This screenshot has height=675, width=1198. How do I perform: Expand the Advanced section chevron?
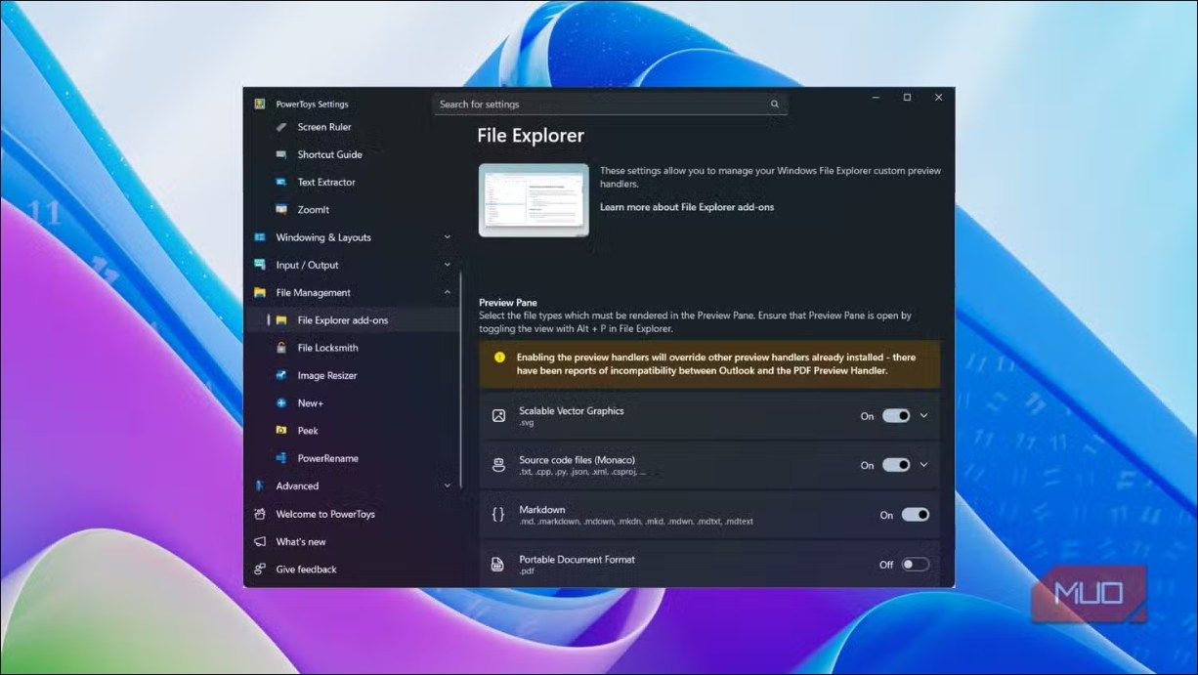click(x=448, y=485)
